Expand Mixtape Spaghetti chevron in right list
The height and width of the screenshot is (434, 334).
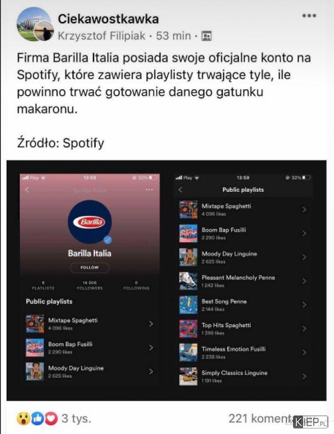(x=304, y=210)
